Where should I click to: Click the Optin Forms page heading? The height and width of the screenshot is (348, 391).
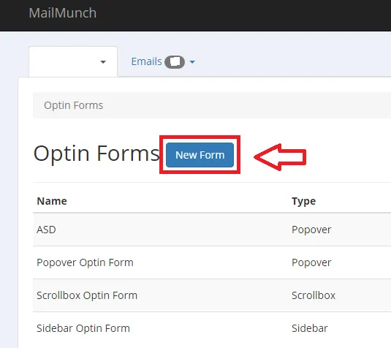click(96, 154)
